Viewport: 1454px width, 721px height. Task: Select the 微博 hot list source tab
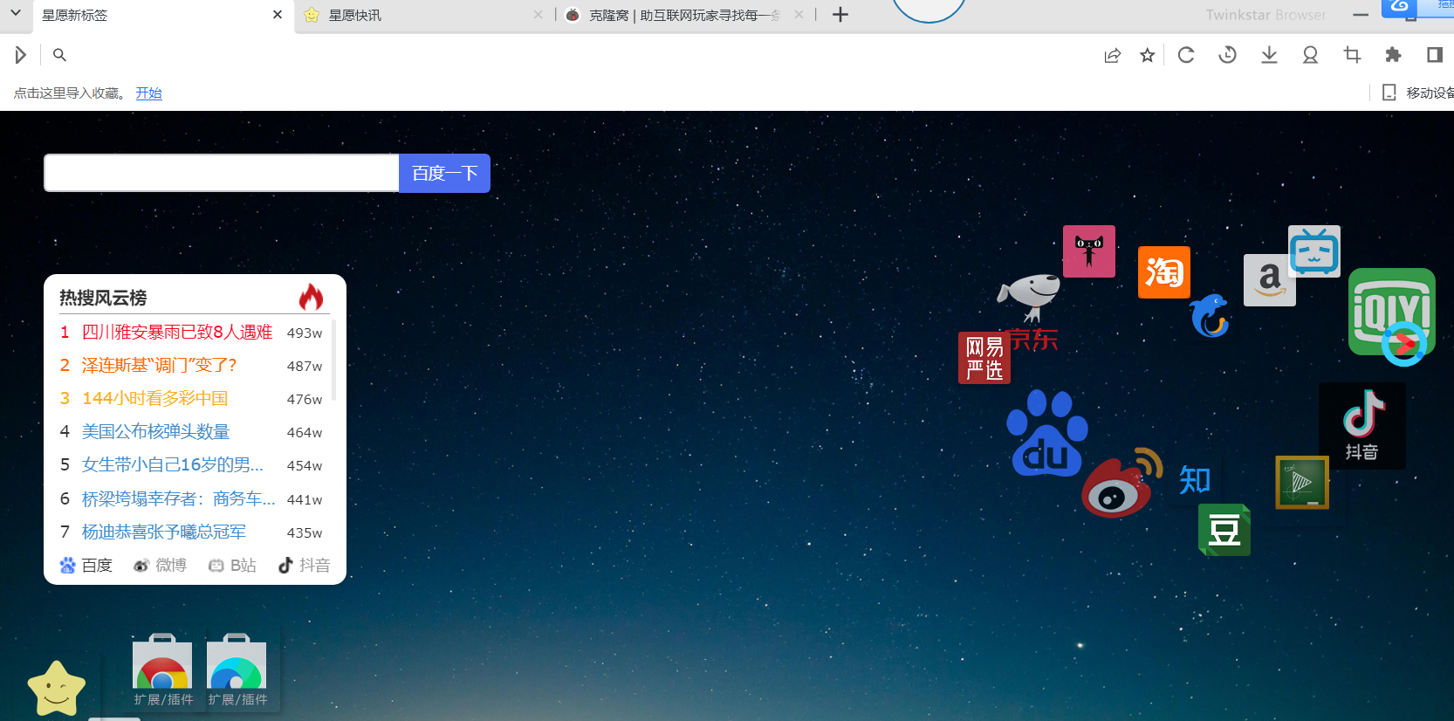(160, 566)
